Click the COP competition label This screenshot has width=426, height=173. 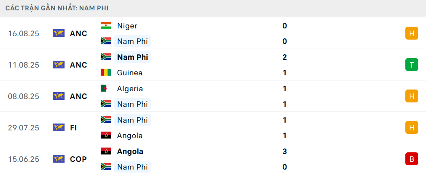click(78, 159)
